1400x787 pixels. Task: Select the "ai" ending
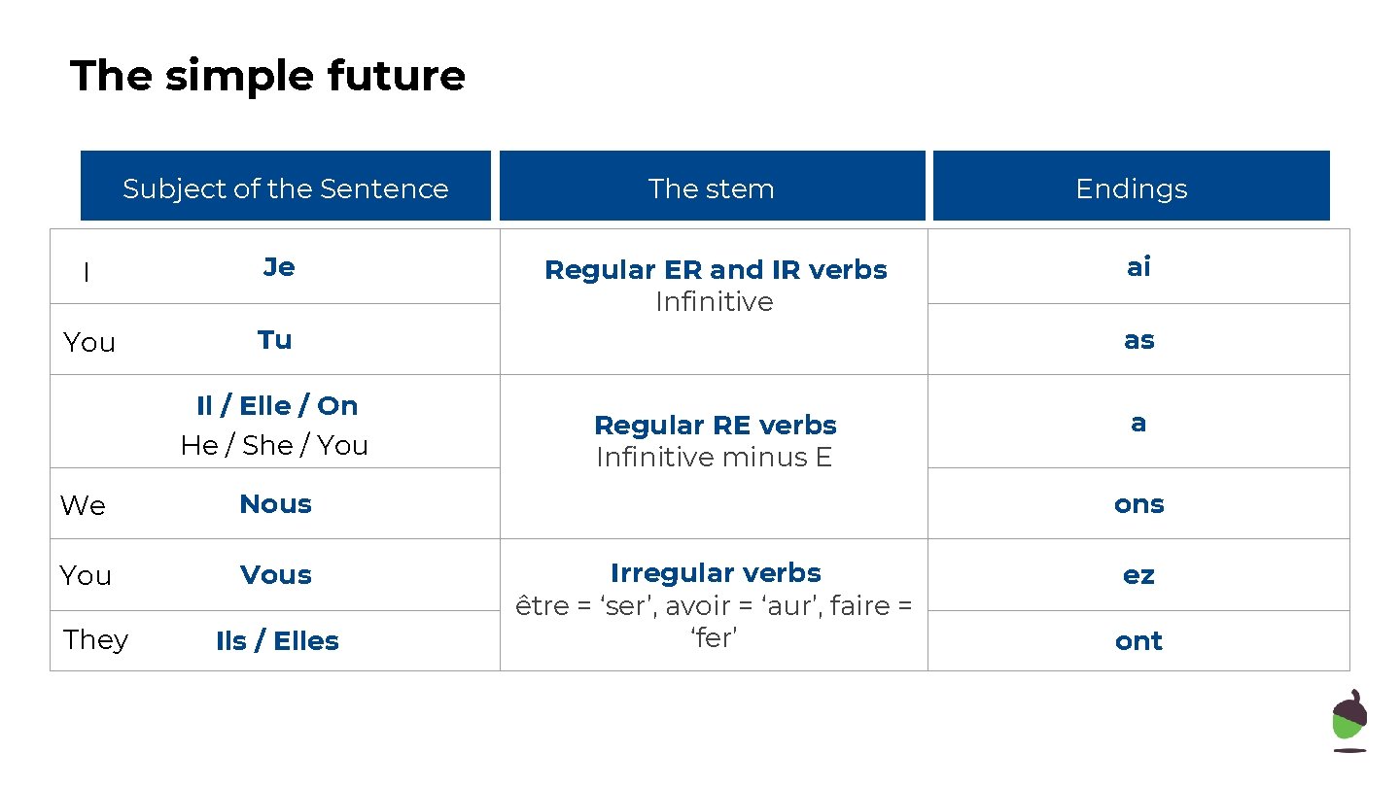click(1138, 267)
